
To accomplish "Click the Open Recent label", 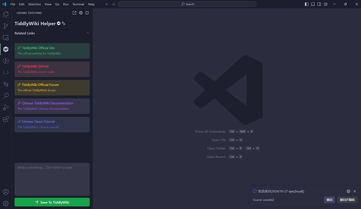I will point(216,157).
